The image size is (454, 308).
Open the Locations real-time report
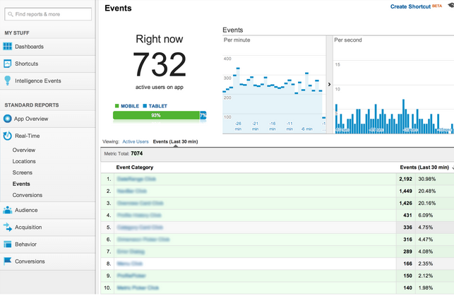(24, 161)
